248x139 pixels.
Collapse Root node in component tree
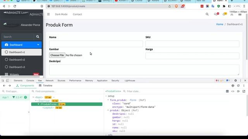coord(33,97)
